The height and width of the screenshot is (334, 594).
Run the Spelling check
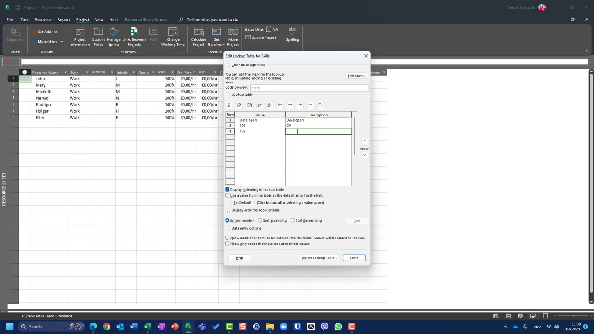(292, 35)
